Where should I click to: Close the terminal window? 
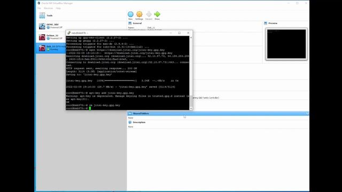tap(188, 33)
